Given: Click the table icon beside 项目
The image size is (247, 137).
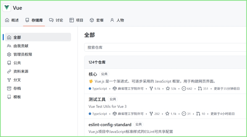Looking at the screenshot, I should [72, 20].
